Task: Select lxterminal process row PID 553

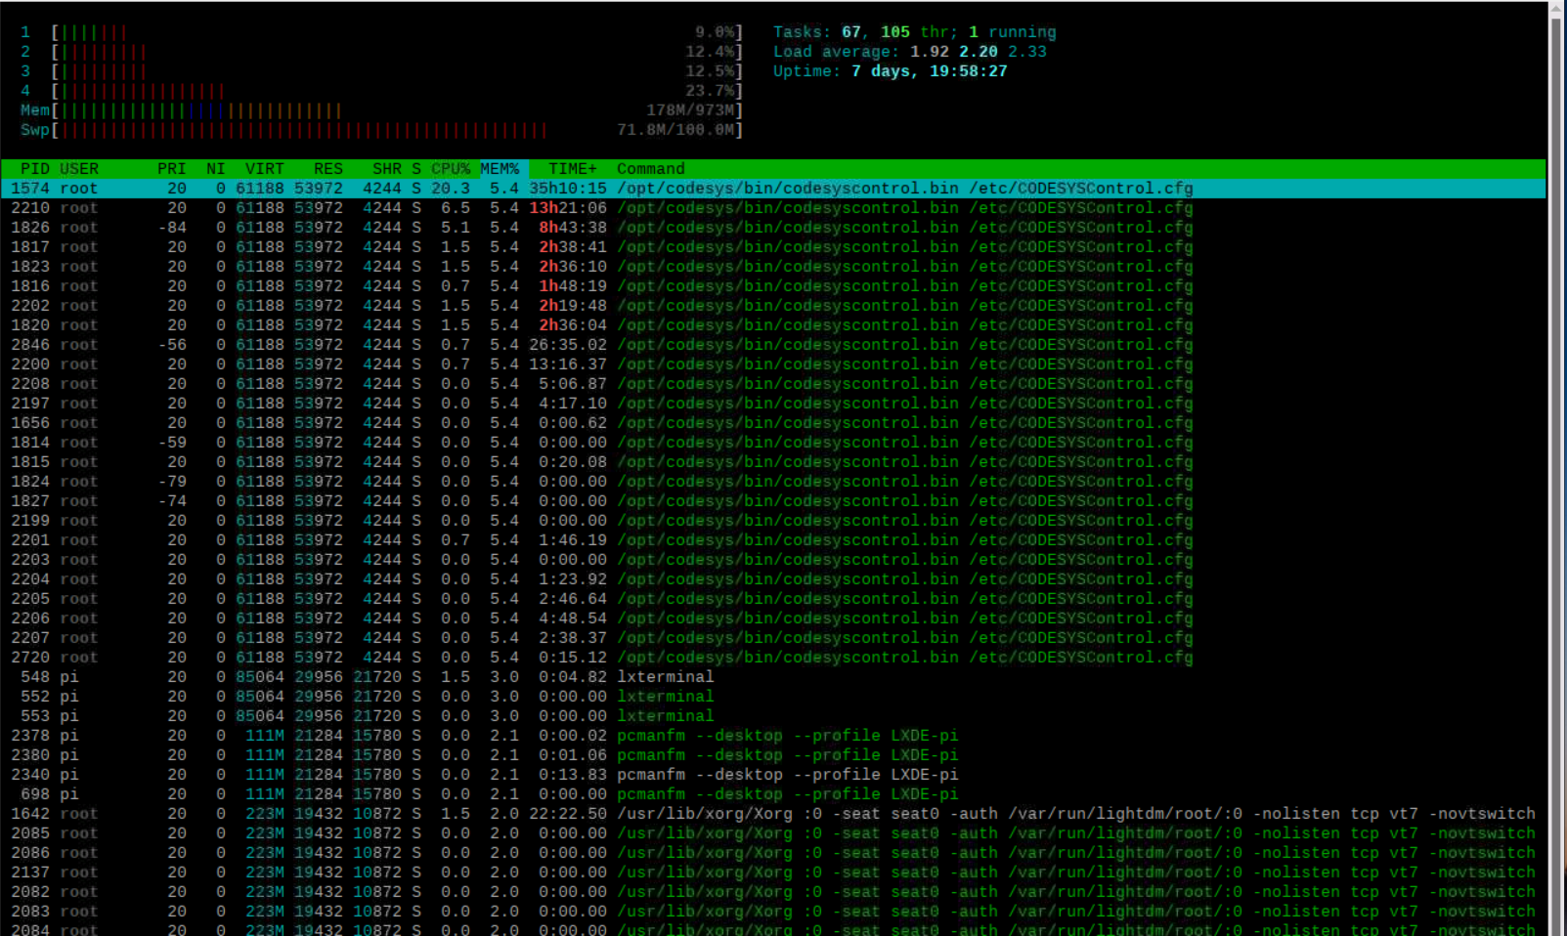Action: pyautogui.click(x=773, y=716)
